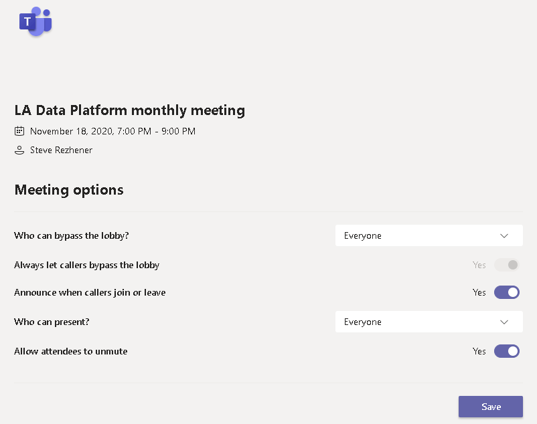
Task: Save the meeting options
Action: 490,407
